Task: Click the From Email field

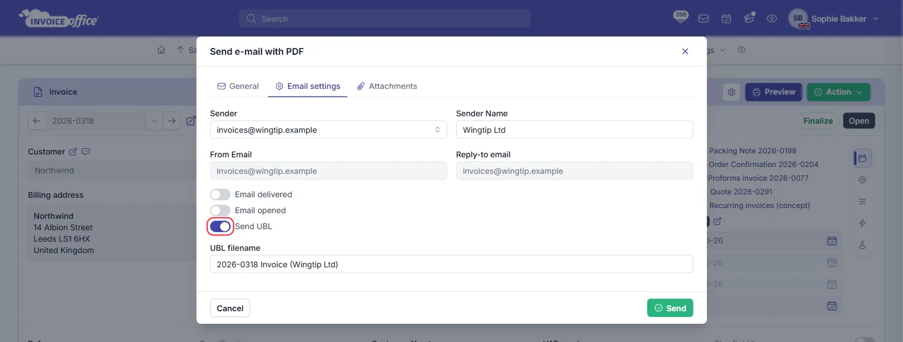Action: (x=329, y=170)
